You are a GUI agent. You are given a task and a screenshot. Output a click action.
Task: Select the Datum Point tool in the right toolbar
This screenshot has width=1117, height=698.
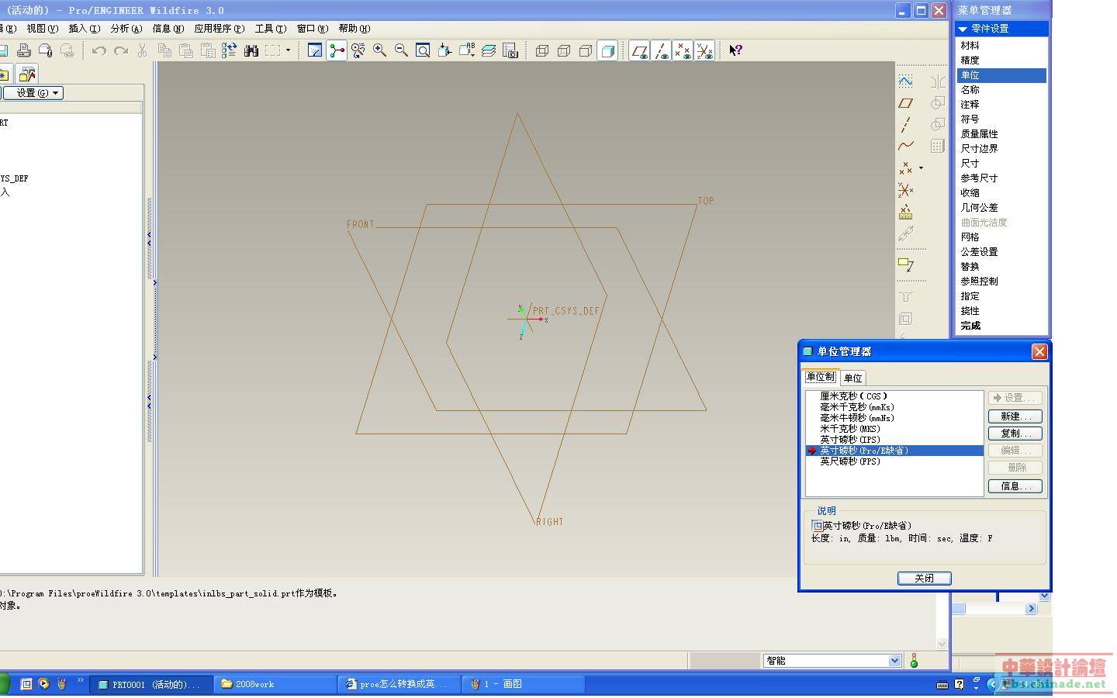905,168
